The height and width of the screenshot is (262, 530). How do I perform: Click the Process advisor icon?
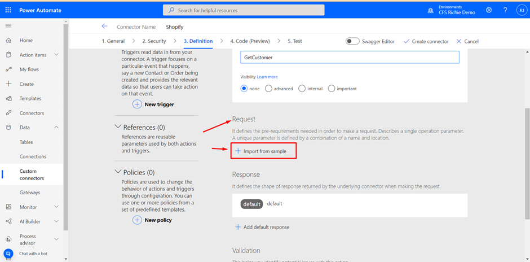[9, 239]
